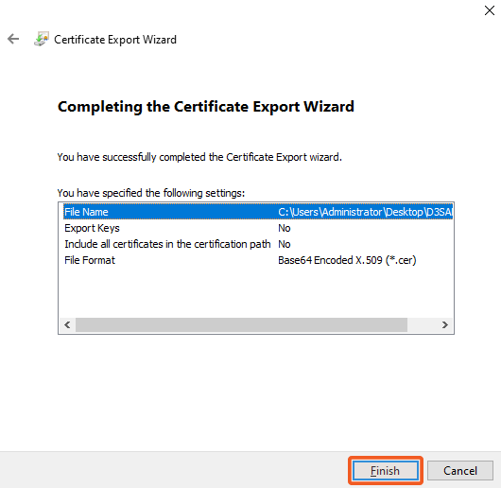Cancel the certificate export
Image resolution: width=501 pixels, height=488 pixels.
[459, 470]
